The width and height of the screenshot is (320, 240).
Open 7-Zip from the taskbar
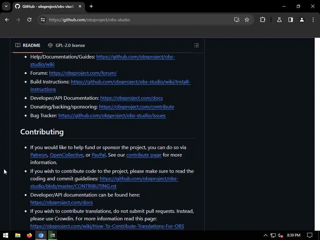[52, 235]
